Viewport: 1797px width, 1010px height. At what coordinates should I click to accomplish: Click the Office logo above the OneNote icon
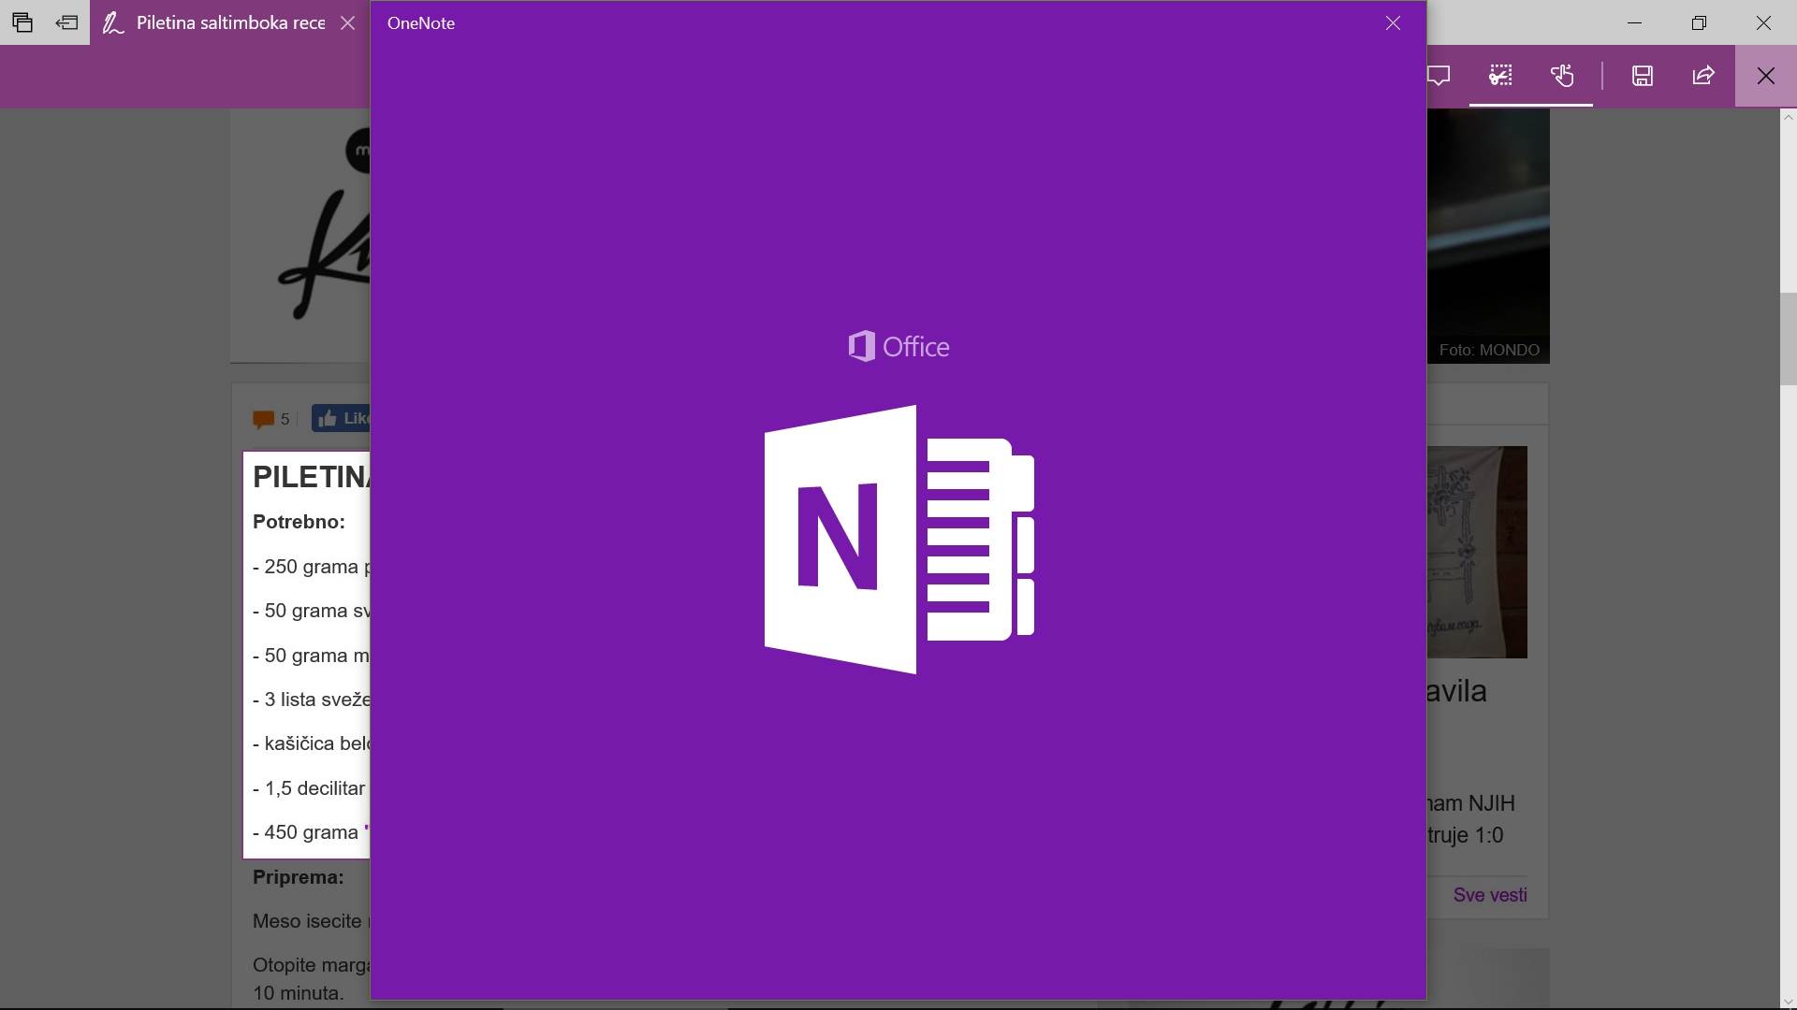pos(898,346)
